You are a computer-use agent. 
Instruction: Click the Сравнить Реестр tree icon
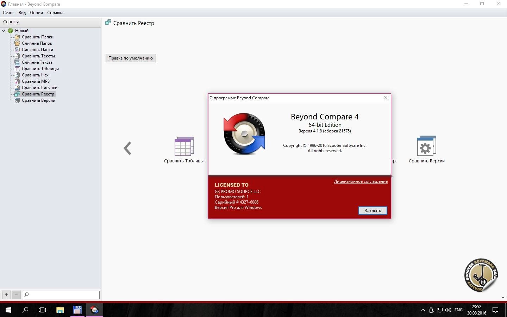tap(17, 94)
